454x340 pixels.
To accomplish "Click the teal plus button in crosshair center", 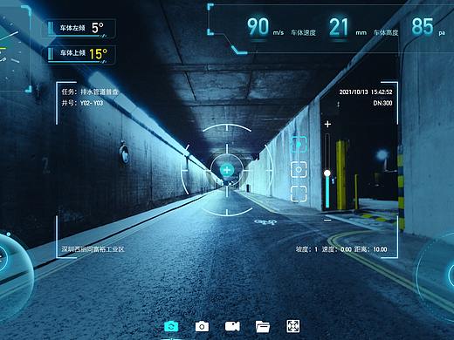I will [x=227, y=170].
